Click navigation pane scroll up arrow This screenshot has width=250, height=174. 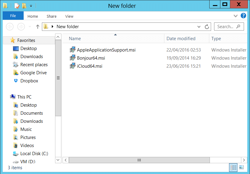pos(58,37)
